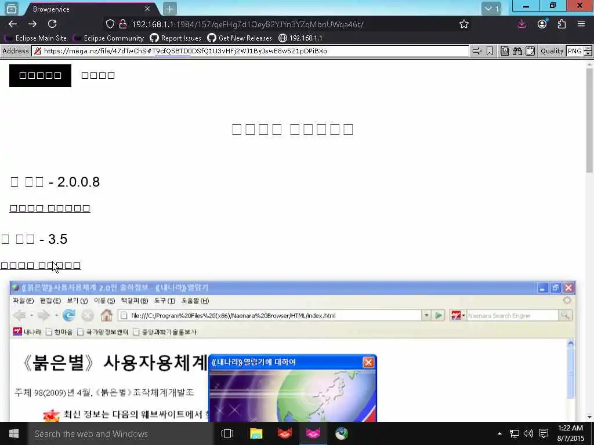Open the 192.168.1.1 bookmark
Screen dimensions: 594x445
click(300, 38)
